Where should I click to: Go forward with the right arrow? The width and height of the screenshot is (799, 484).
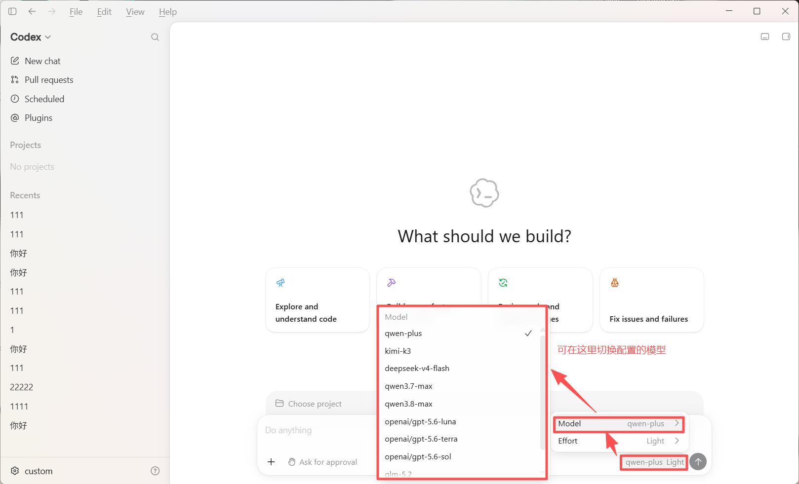click(52, 11)
